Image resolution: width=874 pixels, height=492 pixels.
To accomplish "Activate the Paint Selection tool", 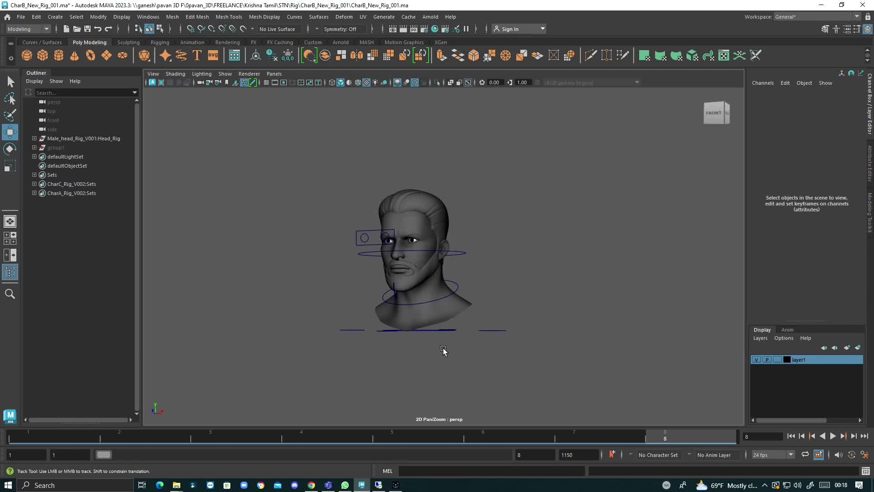I will [10, 115].
